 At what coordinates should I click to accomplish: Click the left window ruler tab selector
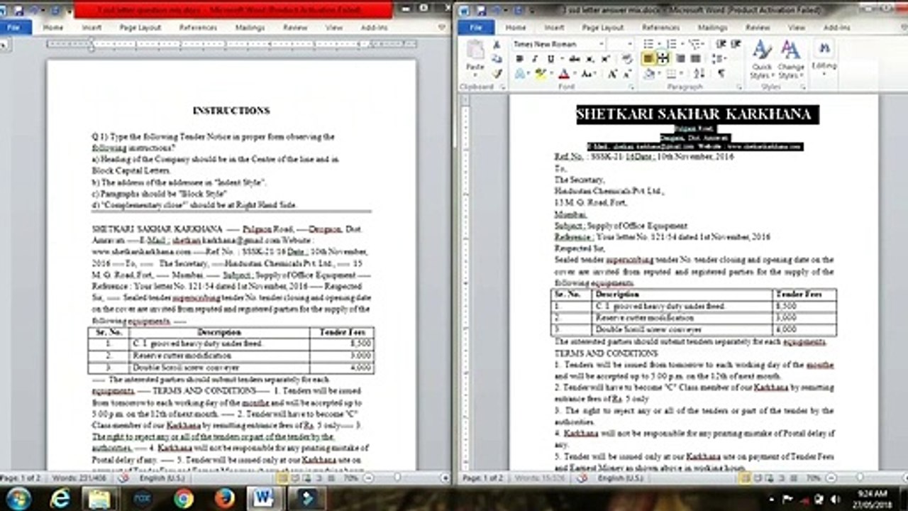tap(4, 44)
